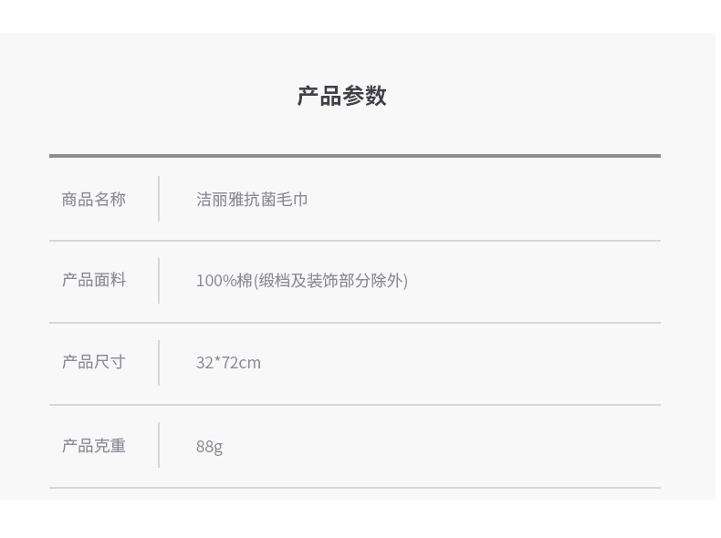The height and width of the screenshot is (538, 721).
Task: Click the 100%棉 fabric description text
Action: (302, 280)
